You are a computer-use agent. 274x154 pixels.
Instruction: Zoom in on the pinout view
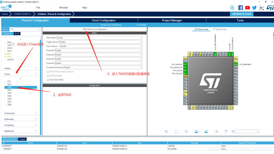click(166, 131)
